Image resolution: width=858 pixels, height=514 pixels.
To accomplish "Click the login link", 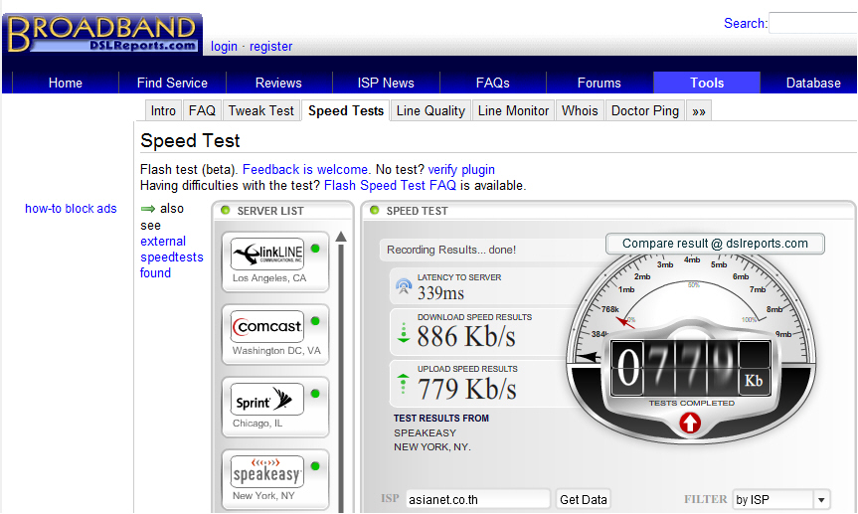I will point(225,47).
